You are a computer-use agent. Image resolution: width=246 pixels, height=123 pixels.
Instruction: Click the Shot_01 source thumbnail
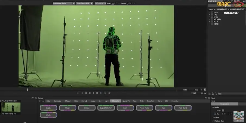point(11,108)
